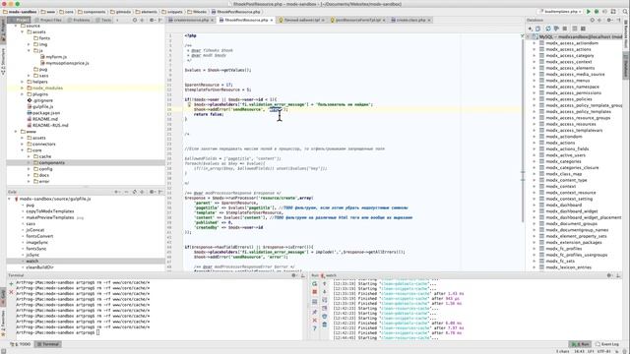Add new data source in Database panel

point(531,29)
